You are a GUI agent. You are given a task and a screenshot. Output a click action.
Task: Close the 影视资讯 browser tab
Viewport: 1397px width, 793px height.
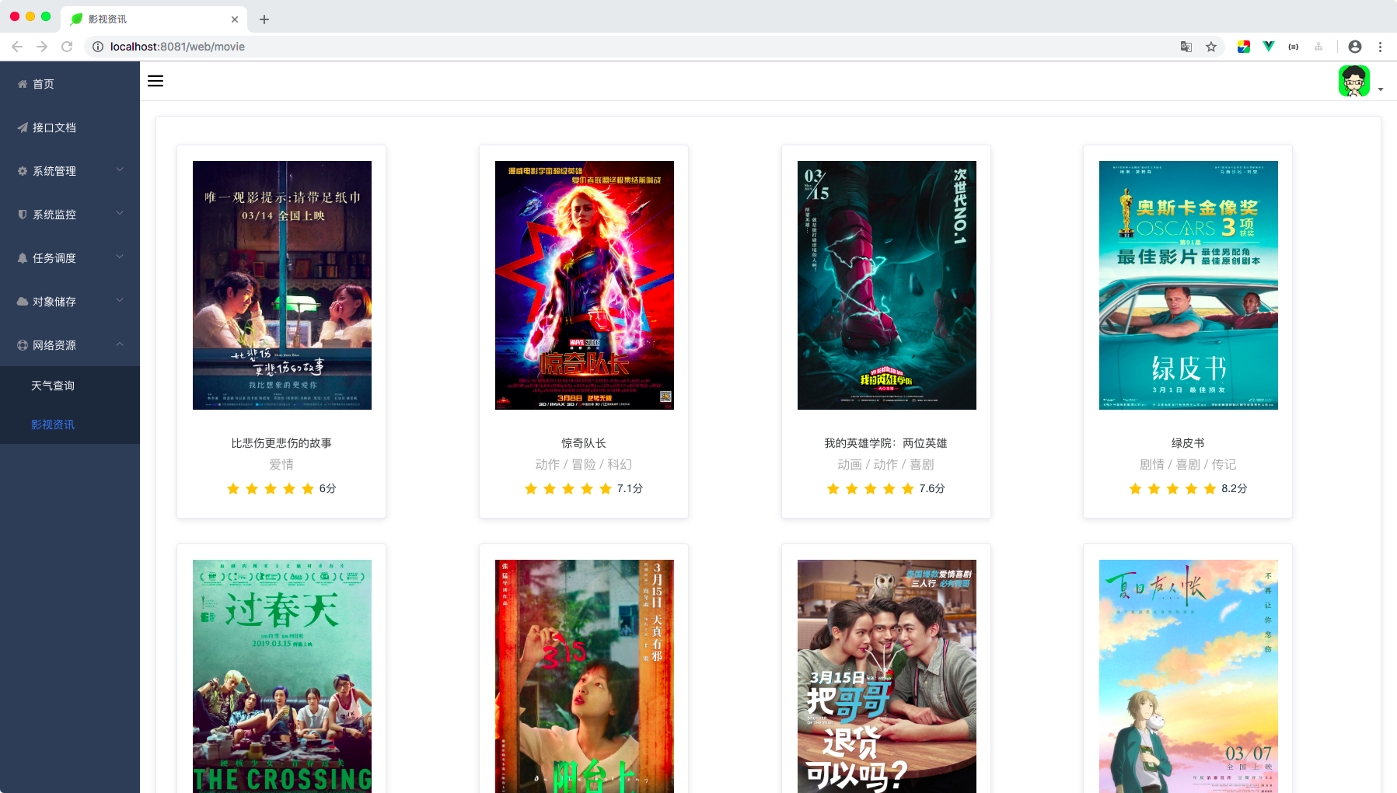pyautogui.click(x=235, y=19)
